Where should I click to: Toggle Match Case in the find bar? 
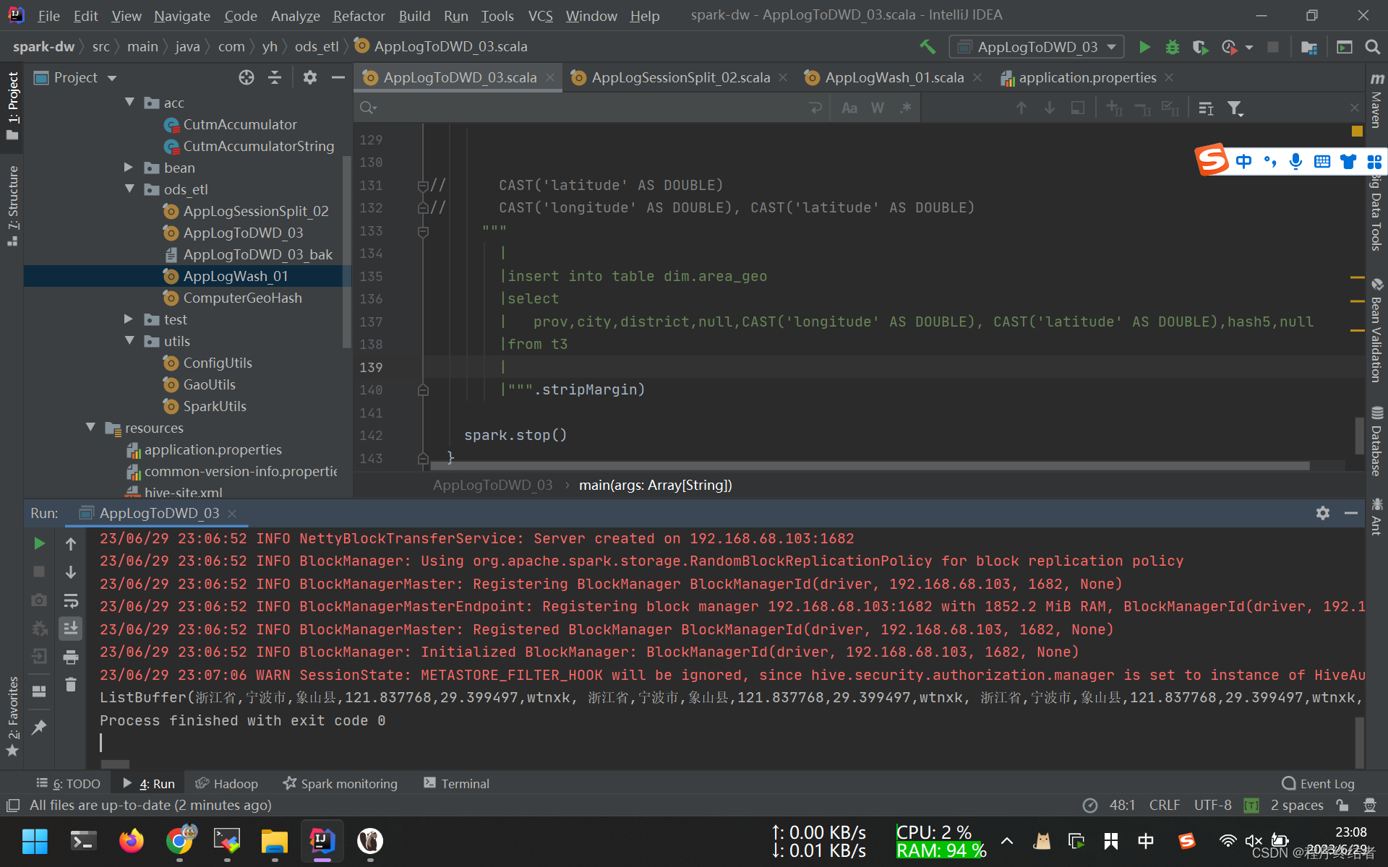(x=849, y=108)
